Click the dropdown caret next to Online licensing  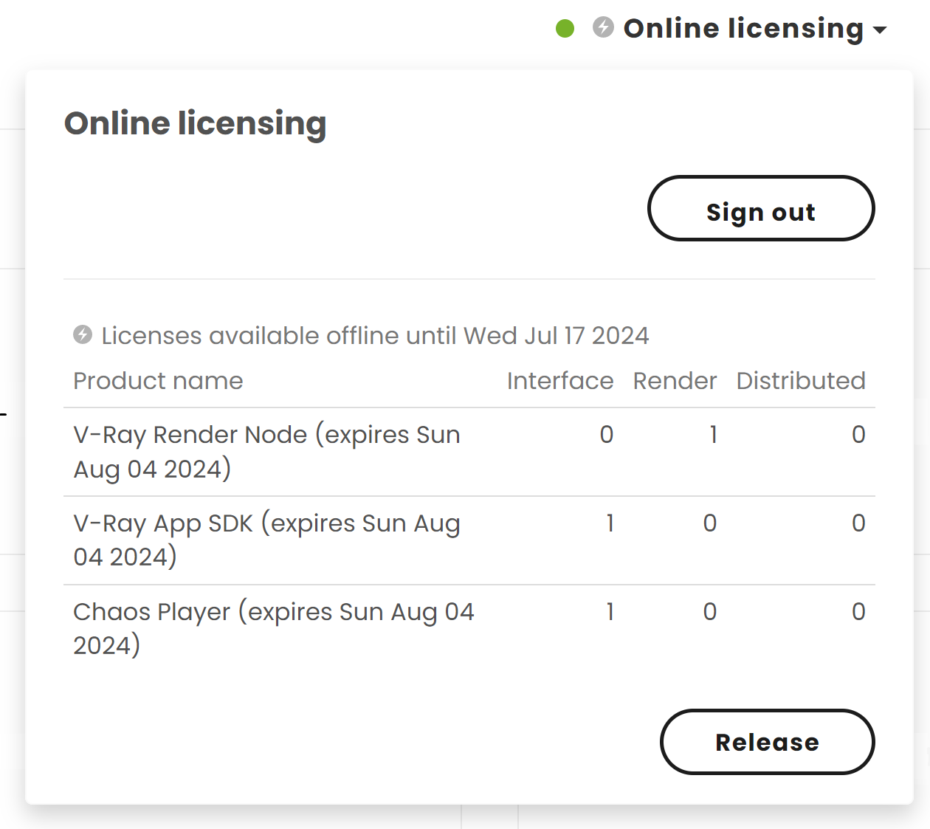pyautogui.click(x=879, y=30)
